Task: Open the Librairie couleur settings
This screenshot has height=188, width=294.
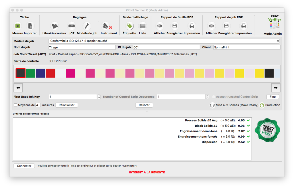Action: pos(54,26)
